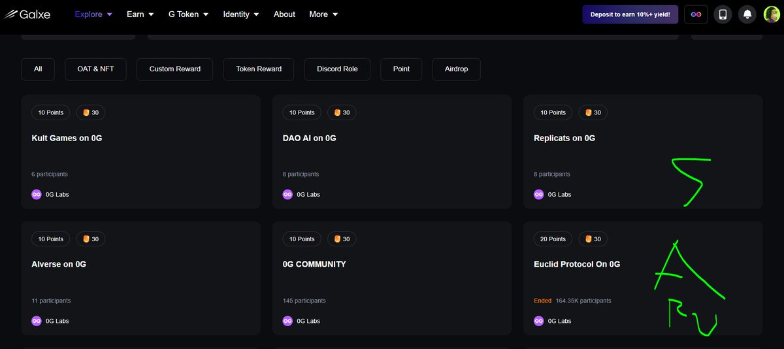Filter by Discord Role
Viewport: 784px width, 349px height.
(x=337, y=69)
